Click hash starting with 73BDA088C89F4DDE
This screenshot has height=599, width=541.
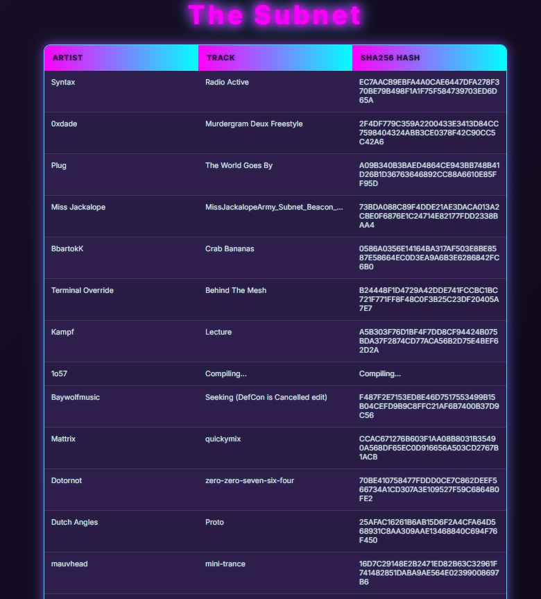[429, 217]
